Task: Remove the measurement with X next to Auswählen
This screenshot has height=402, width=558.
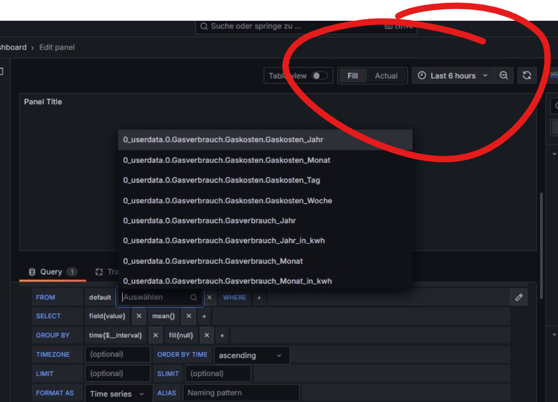Action: pyautogui.click(x=210, y=297)
